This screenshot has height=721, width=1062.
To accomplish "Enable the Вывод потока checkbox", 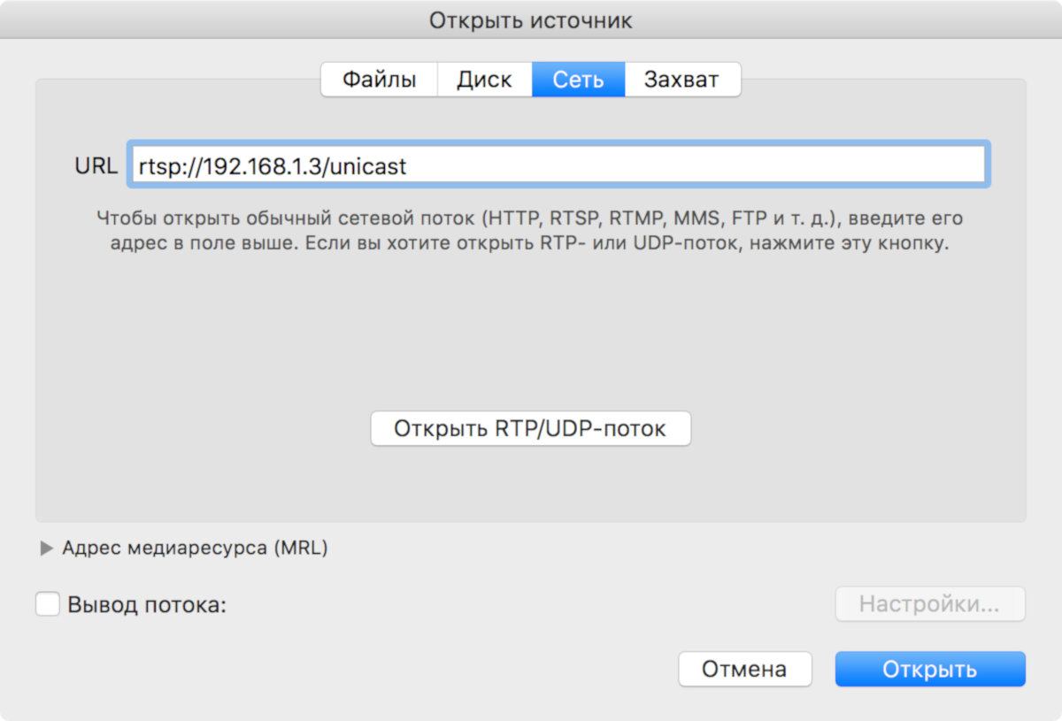I will click(48, 605).
